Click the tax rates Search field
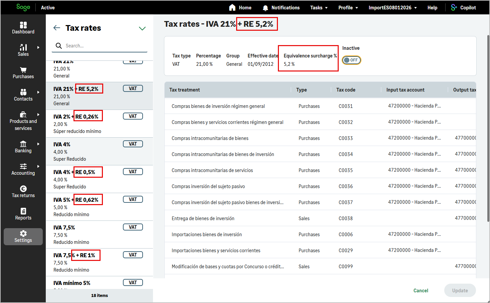The image size is (490, 303). [100, 46]
